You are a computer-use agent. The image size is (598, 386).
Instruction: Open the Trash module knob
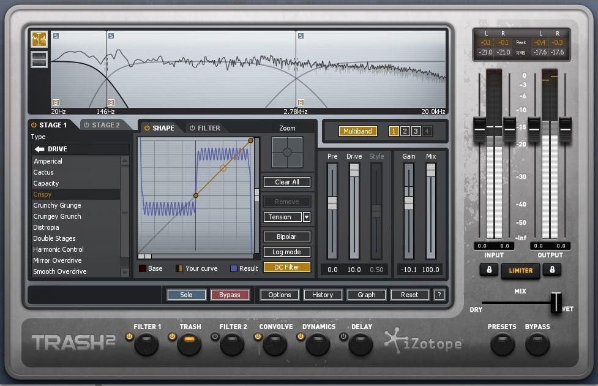189,344
